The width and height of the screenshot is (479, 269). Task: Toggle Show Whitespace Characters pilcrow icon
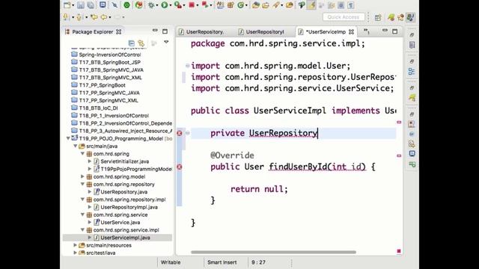351,5
